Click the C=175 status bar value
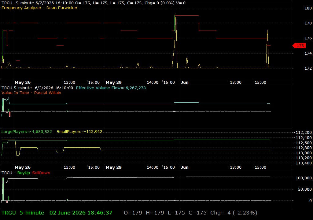Image resolution: width=313 pixels, height=220 pixels. [197, 213]
